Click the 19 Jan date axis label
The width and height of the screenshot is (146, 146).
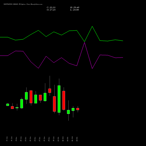(x=16, y=139)
